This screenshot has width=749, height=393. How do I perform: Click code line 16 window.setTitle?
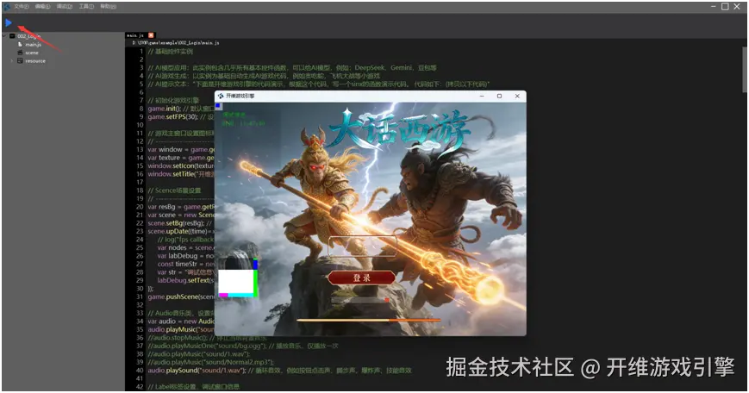[x=180, y=174]
